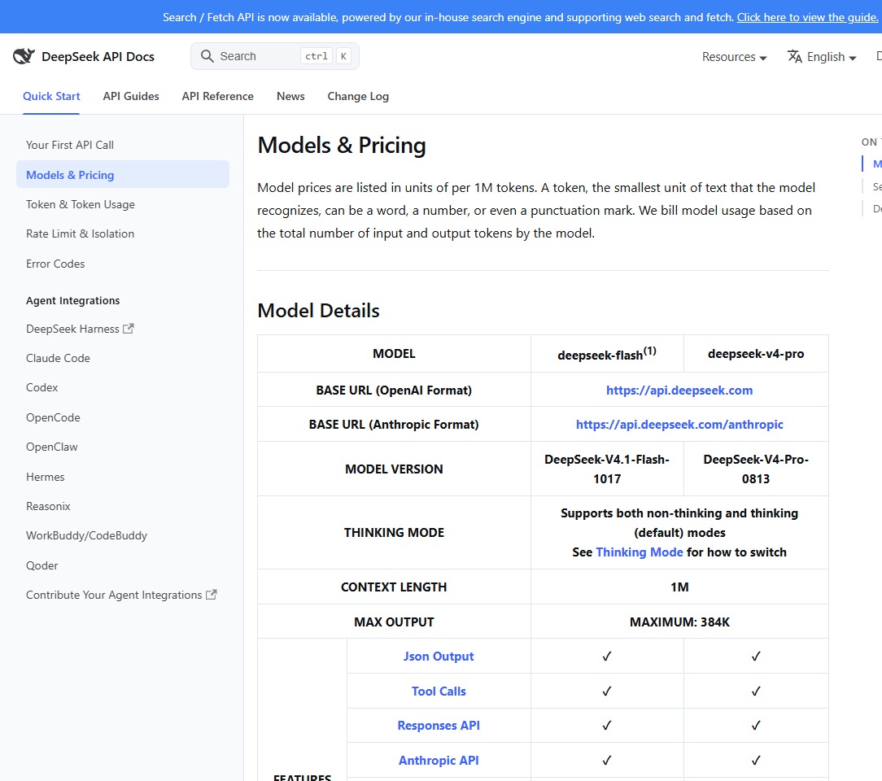Open the Anthropic API feature link
Image resolution: width=882 pixels, height=781 pixels.
439,760
